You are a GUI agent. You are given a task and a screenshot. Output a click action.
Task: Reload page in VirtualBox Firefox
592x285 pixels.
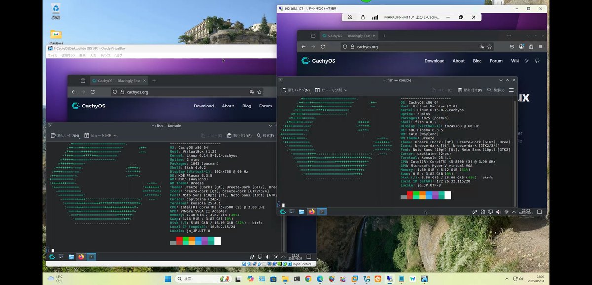tap(92, 92)
